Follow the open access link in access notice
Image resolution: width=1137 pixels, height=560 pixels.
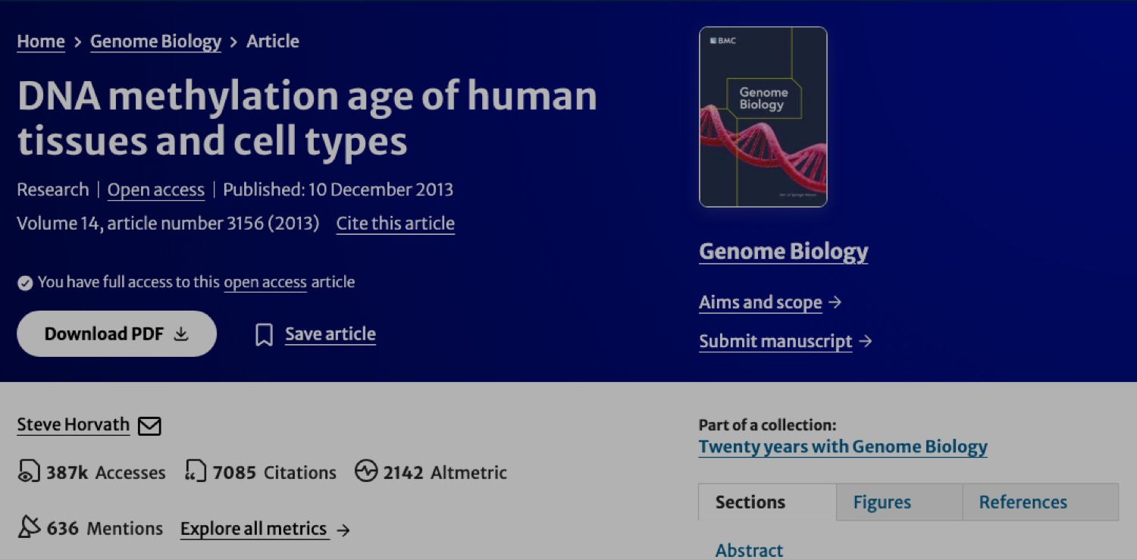265,283
